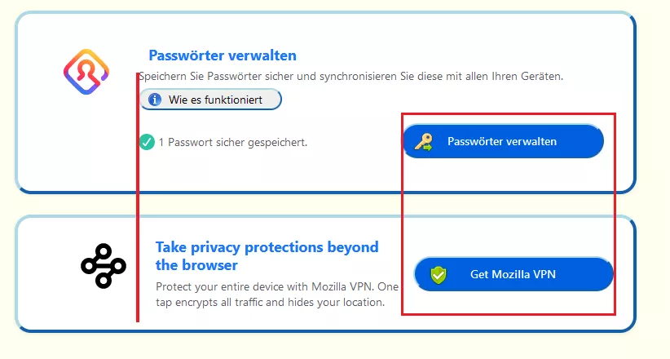The image size is (670, 359).
Task: Click "Protect your entire device" description line
Action: click(x=277, y=287)
